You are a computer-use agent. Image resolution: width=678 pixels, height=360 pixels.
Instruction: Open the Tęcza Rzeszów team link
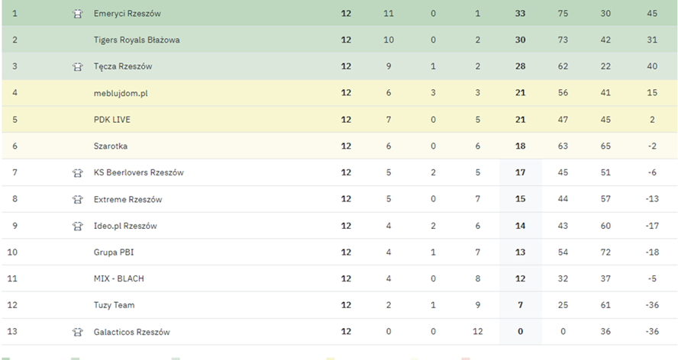pyautogui.click(x=122, y=66)
